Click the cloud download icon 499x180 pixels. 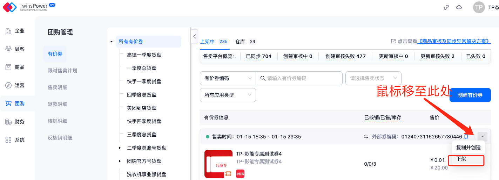(459, 7)
